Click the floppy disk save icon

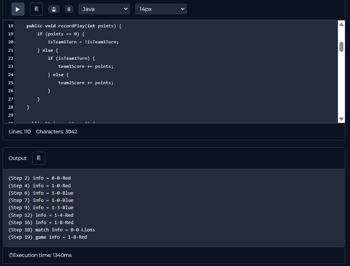pyautogui.click(x=54, y=9)
